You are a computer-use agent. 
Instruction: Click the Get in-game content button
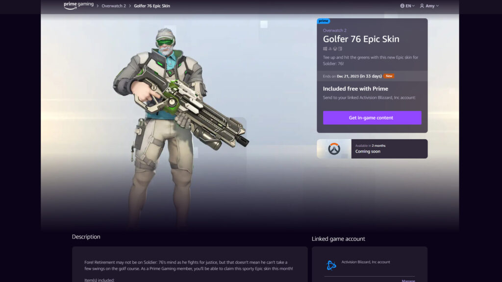tap(372, 117)
